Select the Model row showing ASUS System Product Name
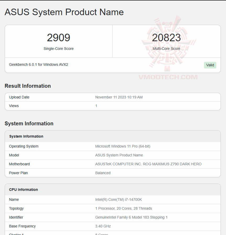The height and width of the screenshot is (235, 226). coord(113,155)
